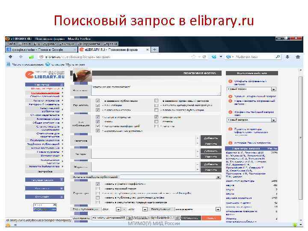Uncheck 'в названии публикации' checkbox

tap(98, 101)
